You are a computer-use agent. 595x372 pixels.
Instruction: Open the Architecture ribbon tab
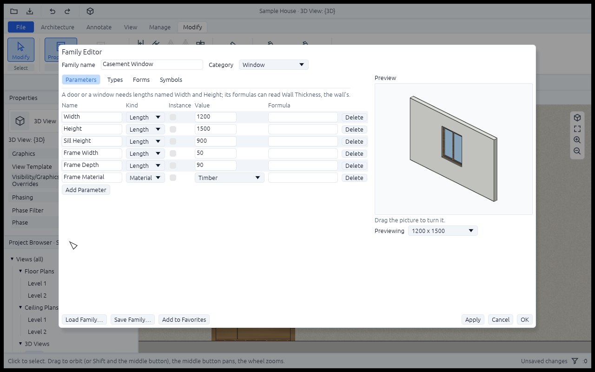(58, 27)
